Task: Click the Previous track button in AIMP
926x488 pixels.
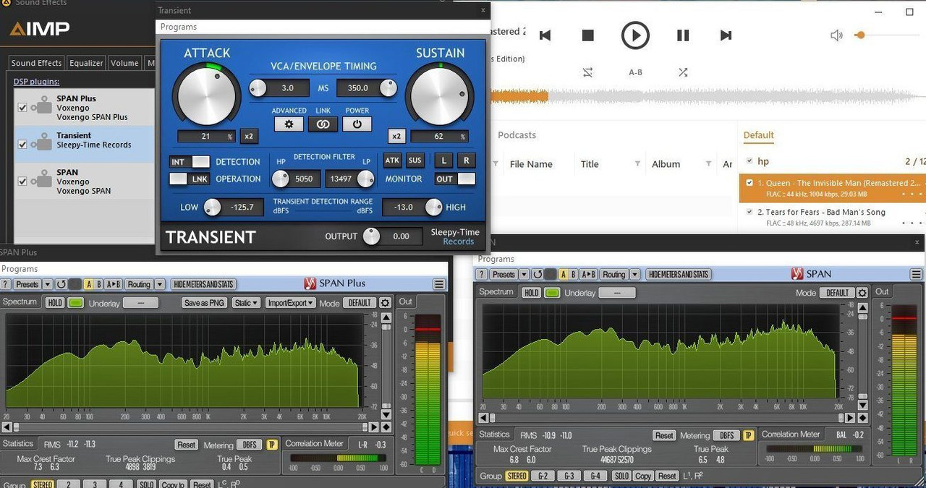Action: [545, 35]
